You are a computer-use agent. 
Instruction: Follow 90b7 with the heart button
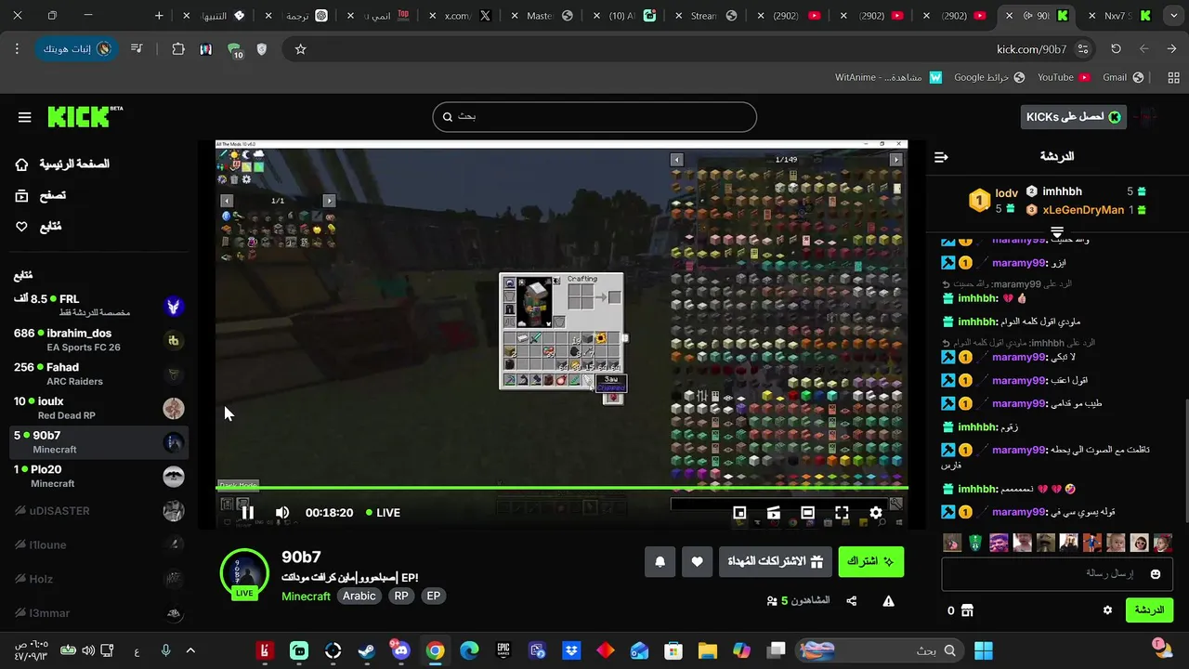pos(698,561)
